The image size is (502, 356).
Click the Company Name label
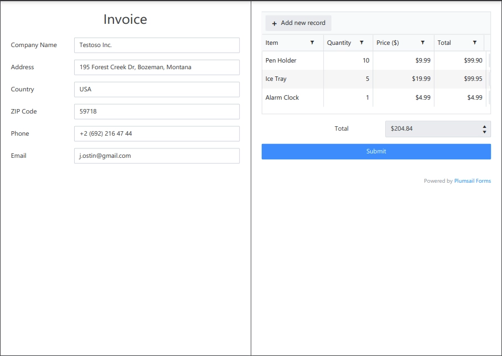34,45
